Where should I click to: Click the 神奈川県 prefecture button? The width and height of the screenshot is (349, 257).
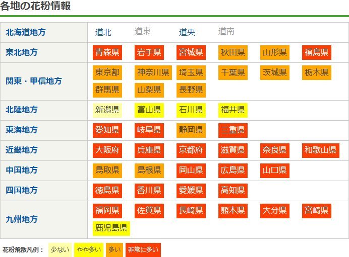pyautogui.click(x=153, y=72)
